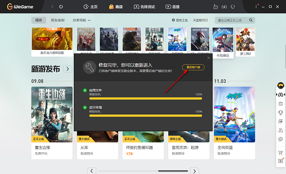Close the repair dialog
Image resolution: width=286 pixels, height=174 pixels.
click(208, 58)
